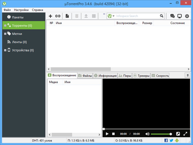This screenshot has height=145, width=193.
Task: Expand the Торренты tree node
Action: pos(5,25)
